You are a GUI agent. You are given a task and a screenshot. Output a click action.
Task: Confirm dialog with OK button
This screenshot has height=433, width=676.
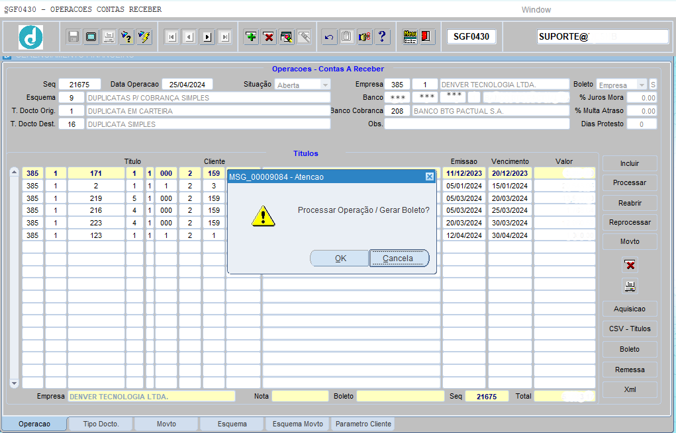pos(340,258)
